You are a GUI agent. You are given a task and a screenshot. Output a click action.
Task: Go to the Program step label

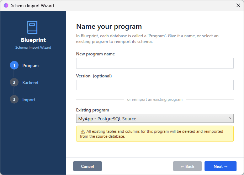coord(31,66)
